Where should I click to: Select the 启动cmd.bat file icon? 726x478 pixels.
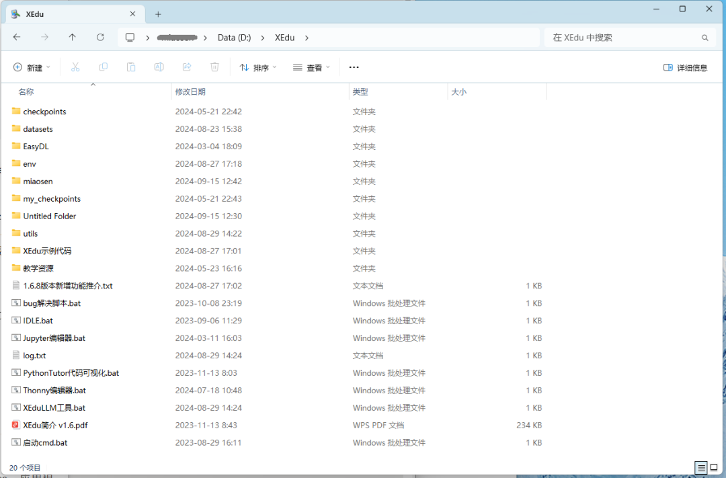tap(16, 442)
